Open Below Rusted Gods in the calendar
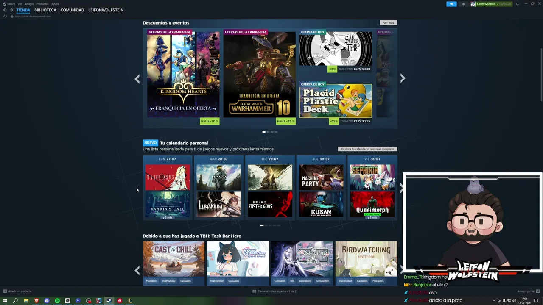Viewport: 543px width, 305px height. click(x=270, y=204)
